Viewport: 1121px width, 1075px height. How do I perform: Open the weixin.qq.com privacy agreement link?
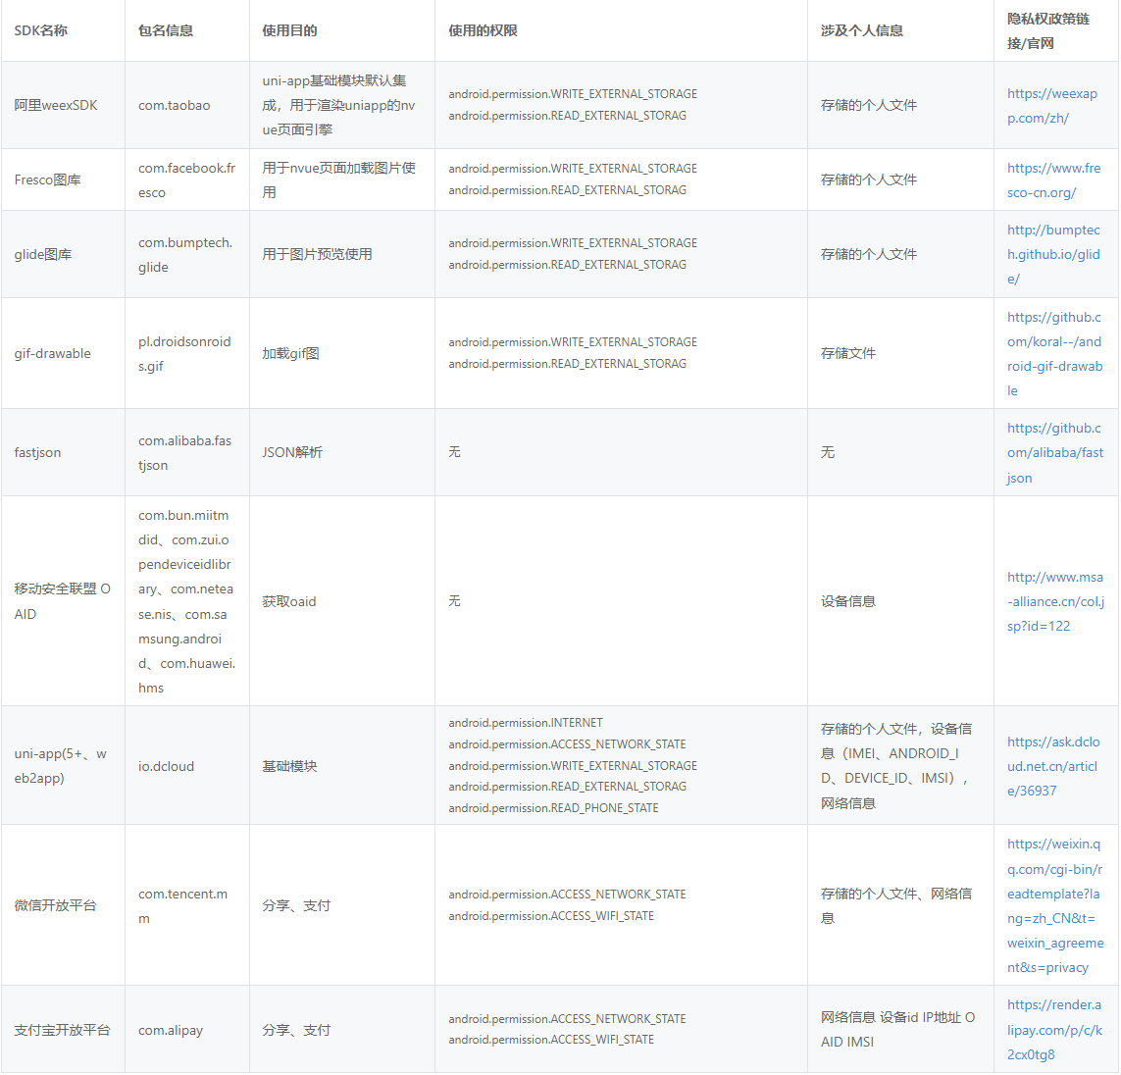[x=1055, y=905]
